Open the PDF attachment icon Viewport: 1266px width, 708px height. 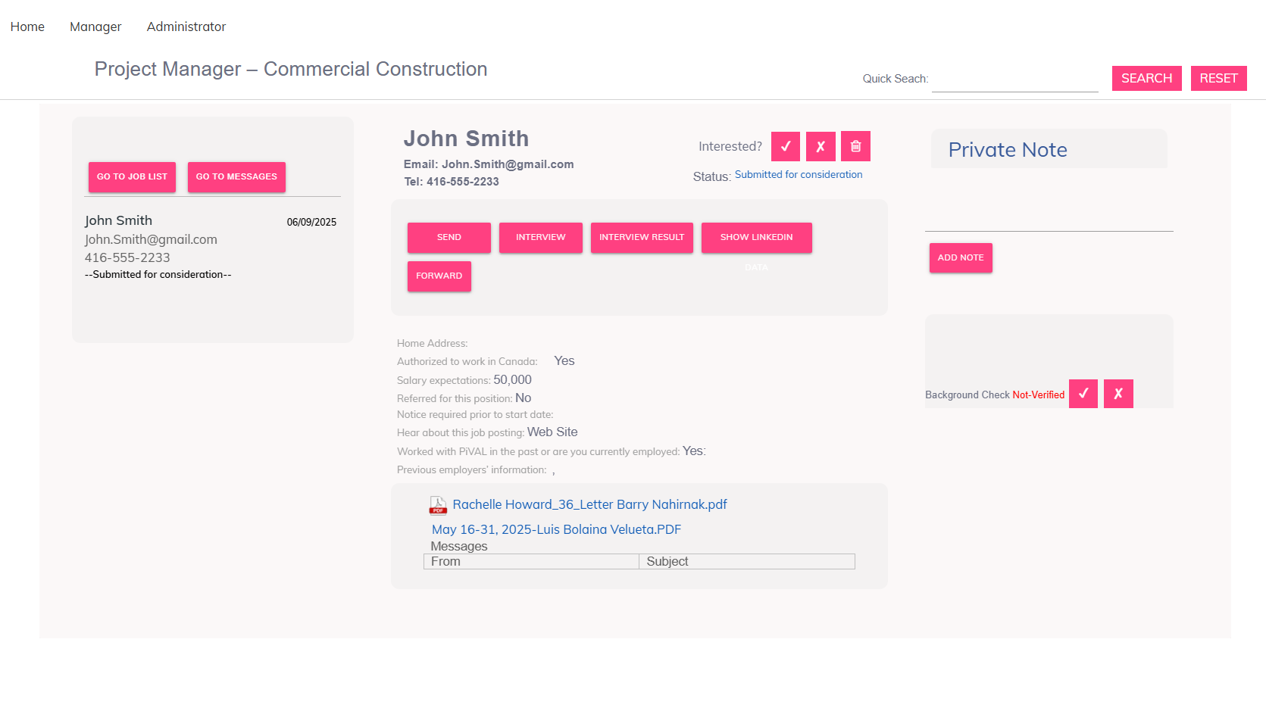(437, 504)
